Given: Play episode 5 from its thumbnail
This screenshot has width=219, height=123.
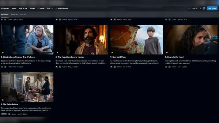Looking at the screenshot, I should (27, 40).
